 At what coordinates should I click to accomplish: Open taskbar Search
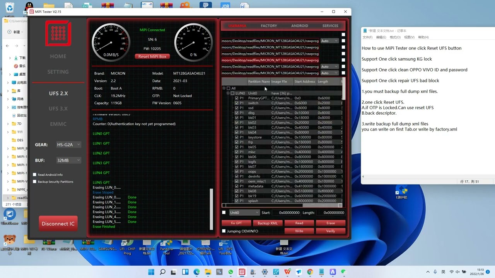[163, 272]
